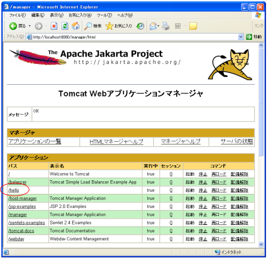Open the Favorites (お気に入り) menu

coord(80,15)
